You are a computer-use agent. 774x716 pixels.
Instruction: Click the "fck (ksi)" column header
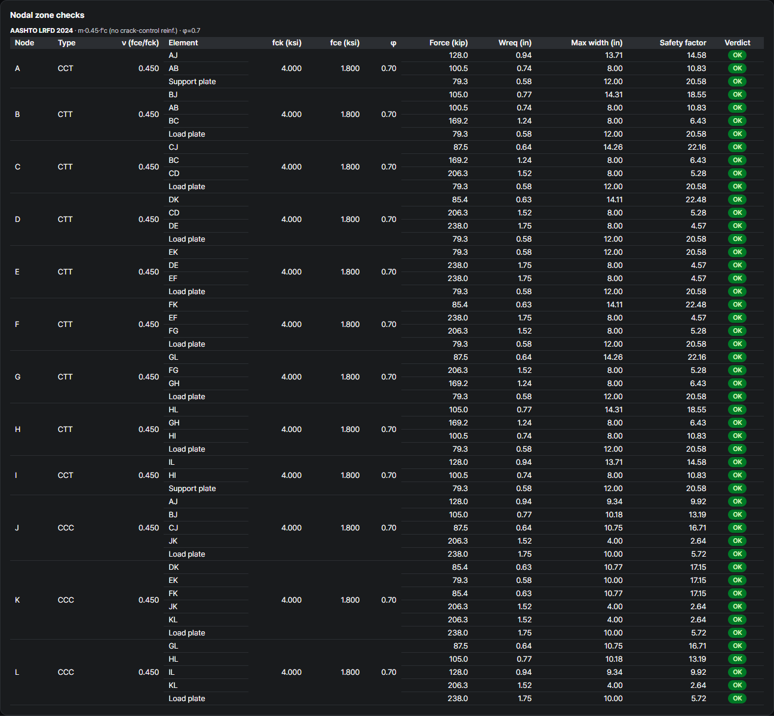[x=287, y=43]
